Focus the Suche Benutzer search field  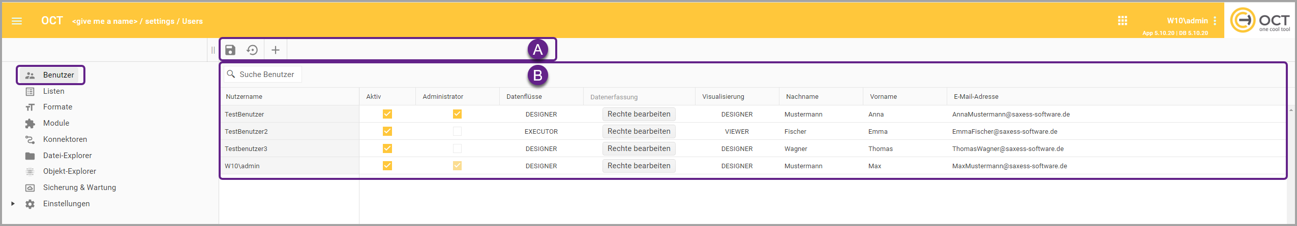[267, 74]
